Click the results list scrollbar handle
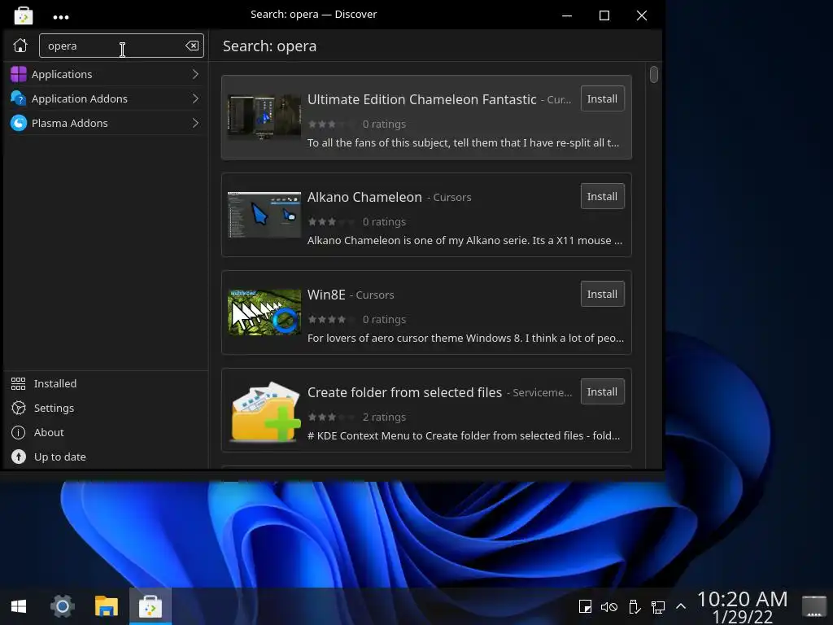Screen dimensions: 833x625 654,74
